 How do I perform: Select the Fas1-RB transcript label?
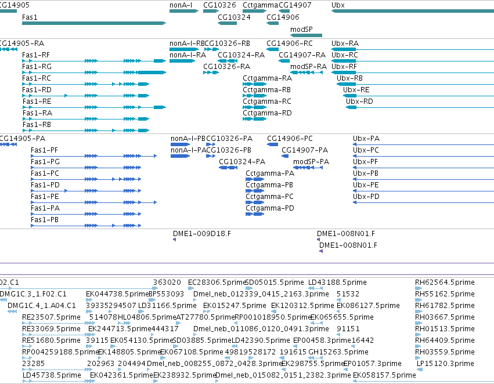click(x=37, y=125)
